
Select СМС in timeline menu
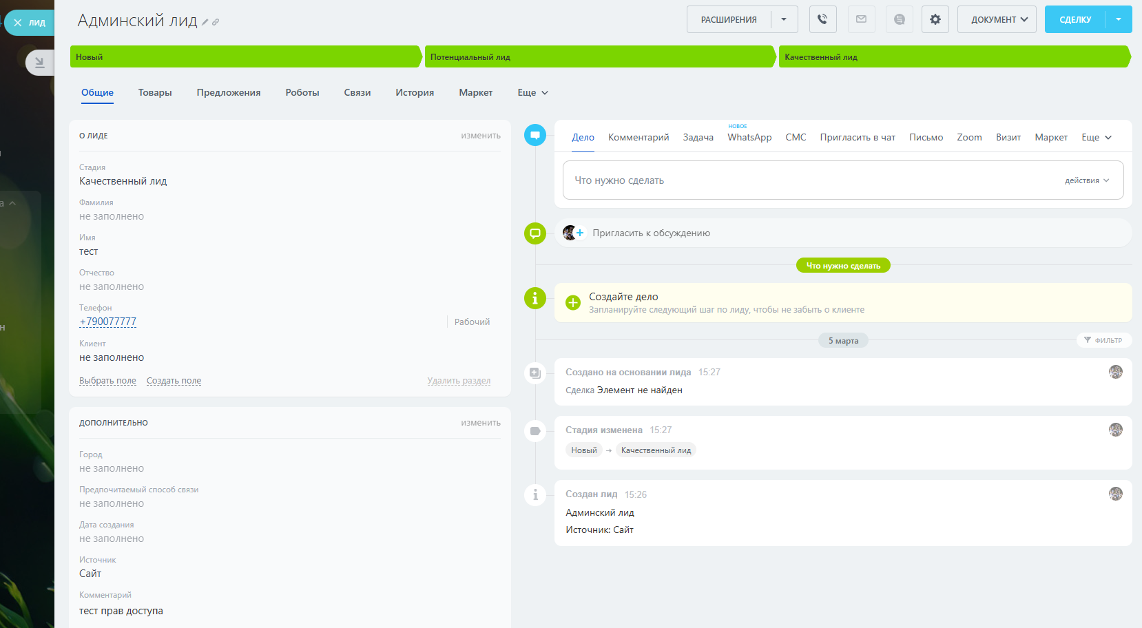coord(796,137)
